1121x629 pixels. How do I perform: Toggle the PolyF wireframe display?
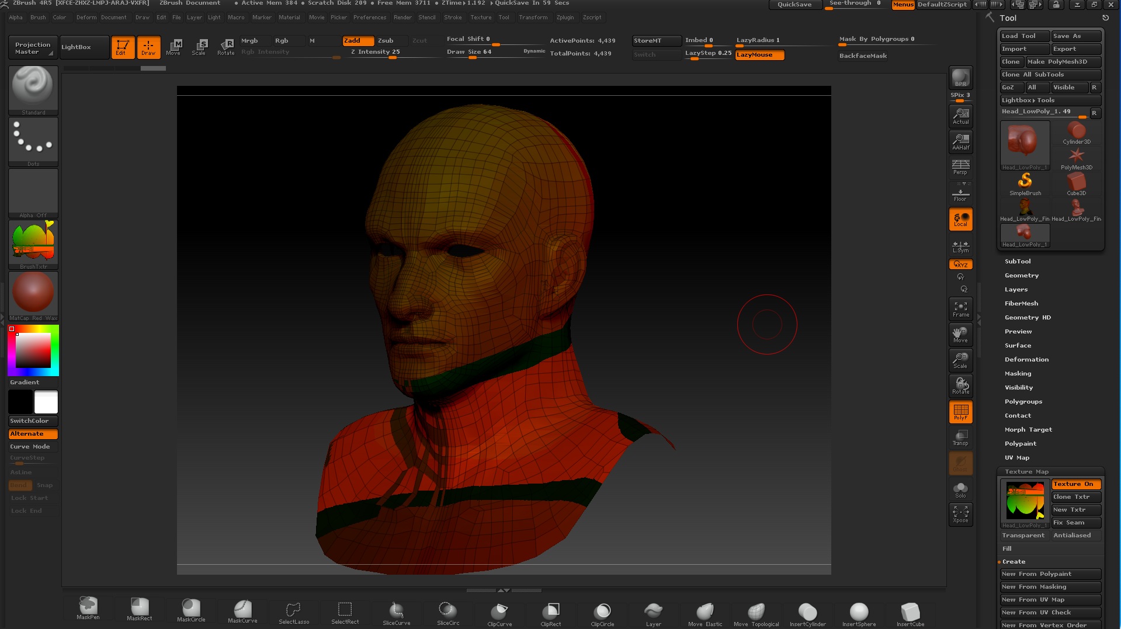(x=960, y=412)
